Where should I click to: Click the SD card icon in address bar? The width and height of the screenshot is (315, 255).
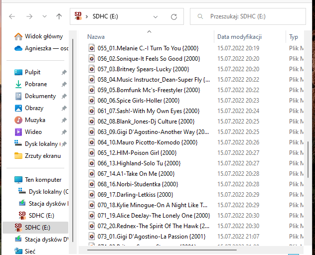(78, 16)
